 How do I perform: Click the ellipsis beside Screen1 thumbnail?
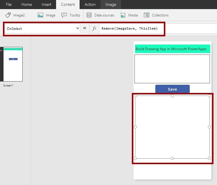coord(1,51)
